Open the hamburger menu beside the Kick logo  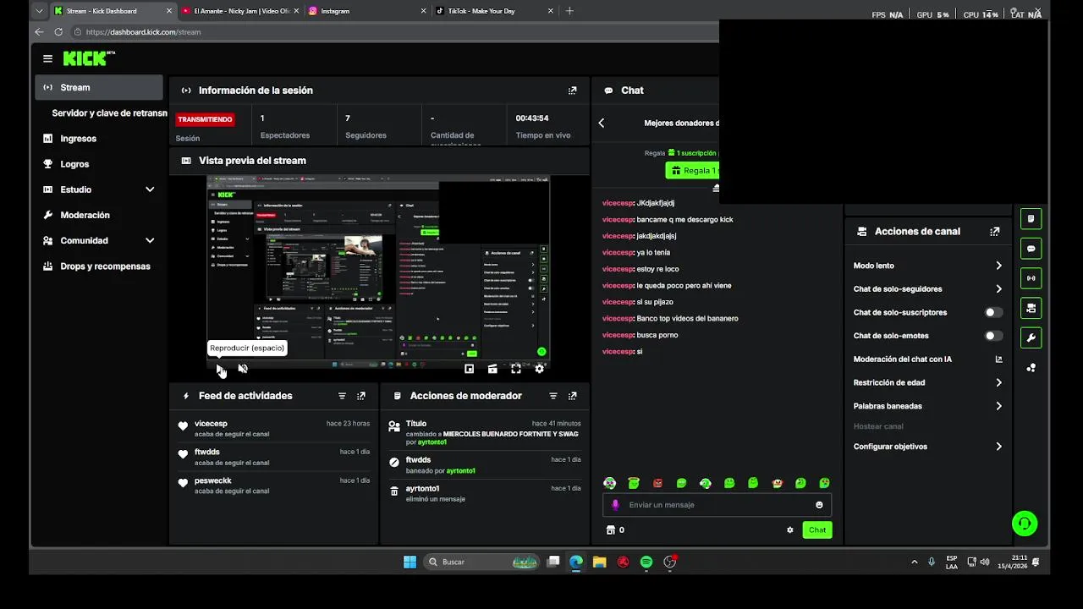coord(47,58)
